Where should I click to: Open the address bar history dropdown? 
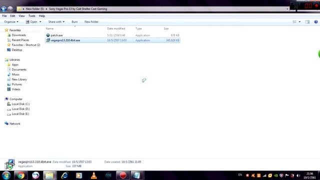point(287,9)
